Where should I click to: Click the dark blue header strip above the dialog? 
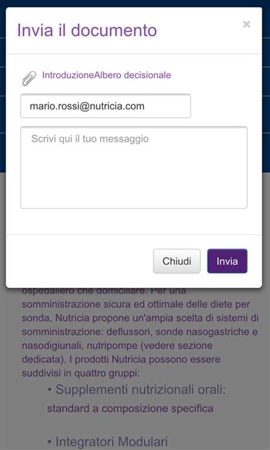click(x=135, y=3)
